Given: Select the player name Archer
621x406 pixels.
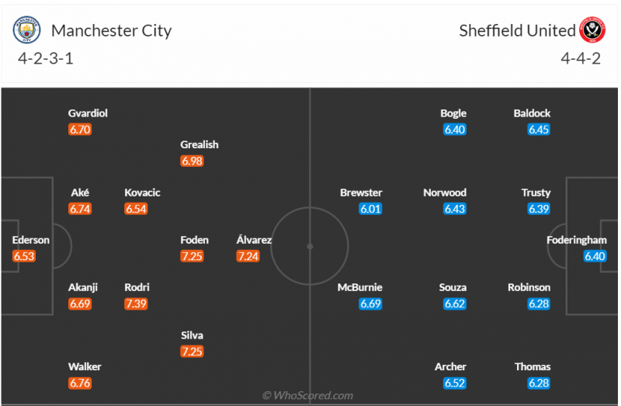Looking at the screenshot, I should click(450, 366).
